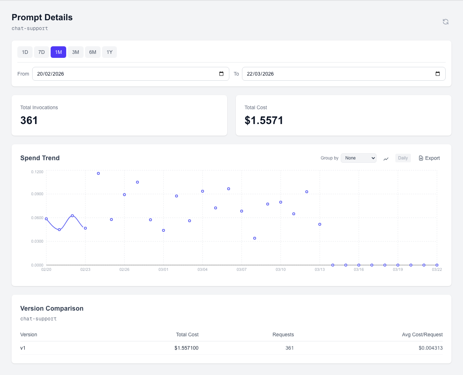Click the Export file icon
The width and height of the screenshot is (463, 375).
(421, 158)
